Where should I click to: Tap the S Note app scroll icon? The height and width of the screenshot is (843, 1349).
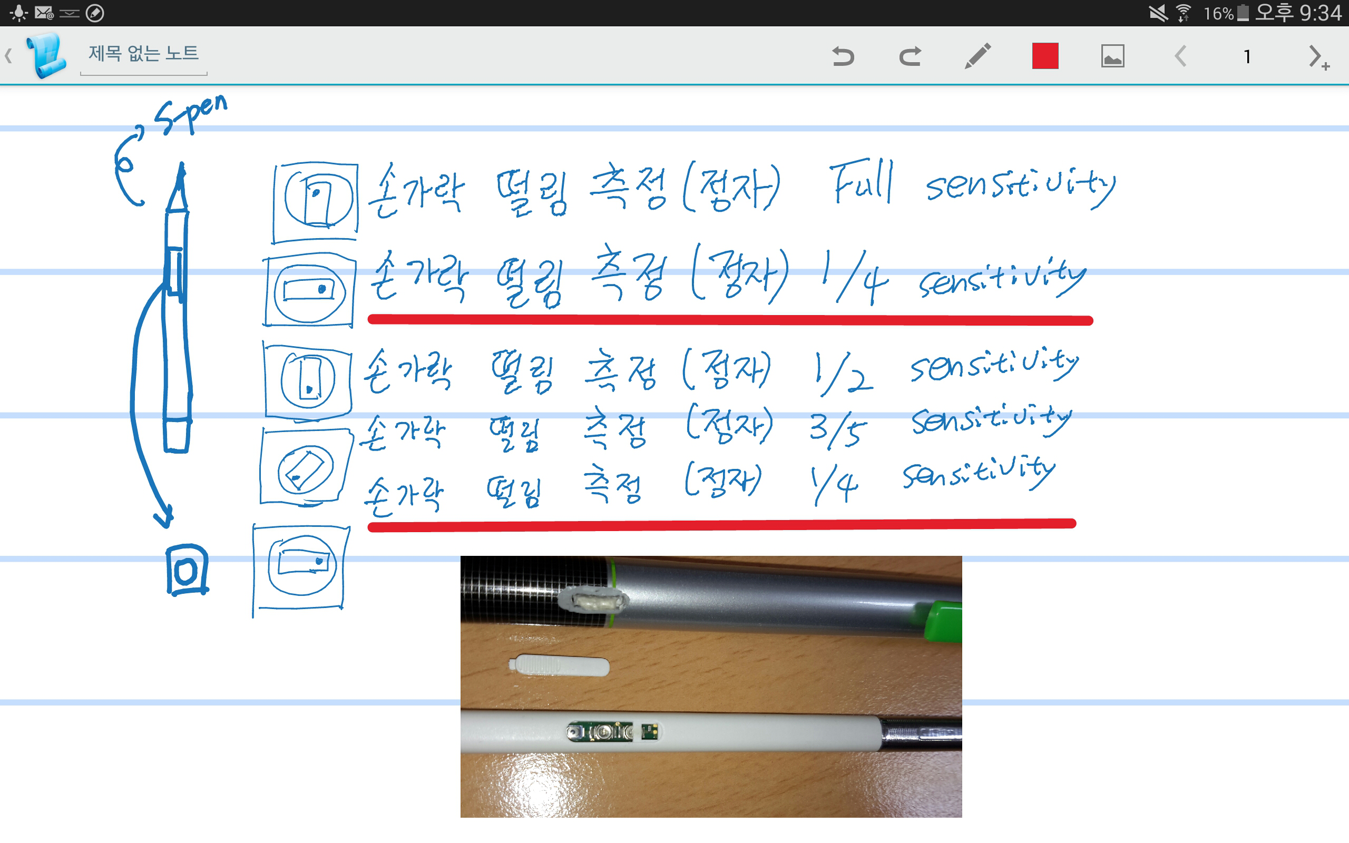coord(47,55)
